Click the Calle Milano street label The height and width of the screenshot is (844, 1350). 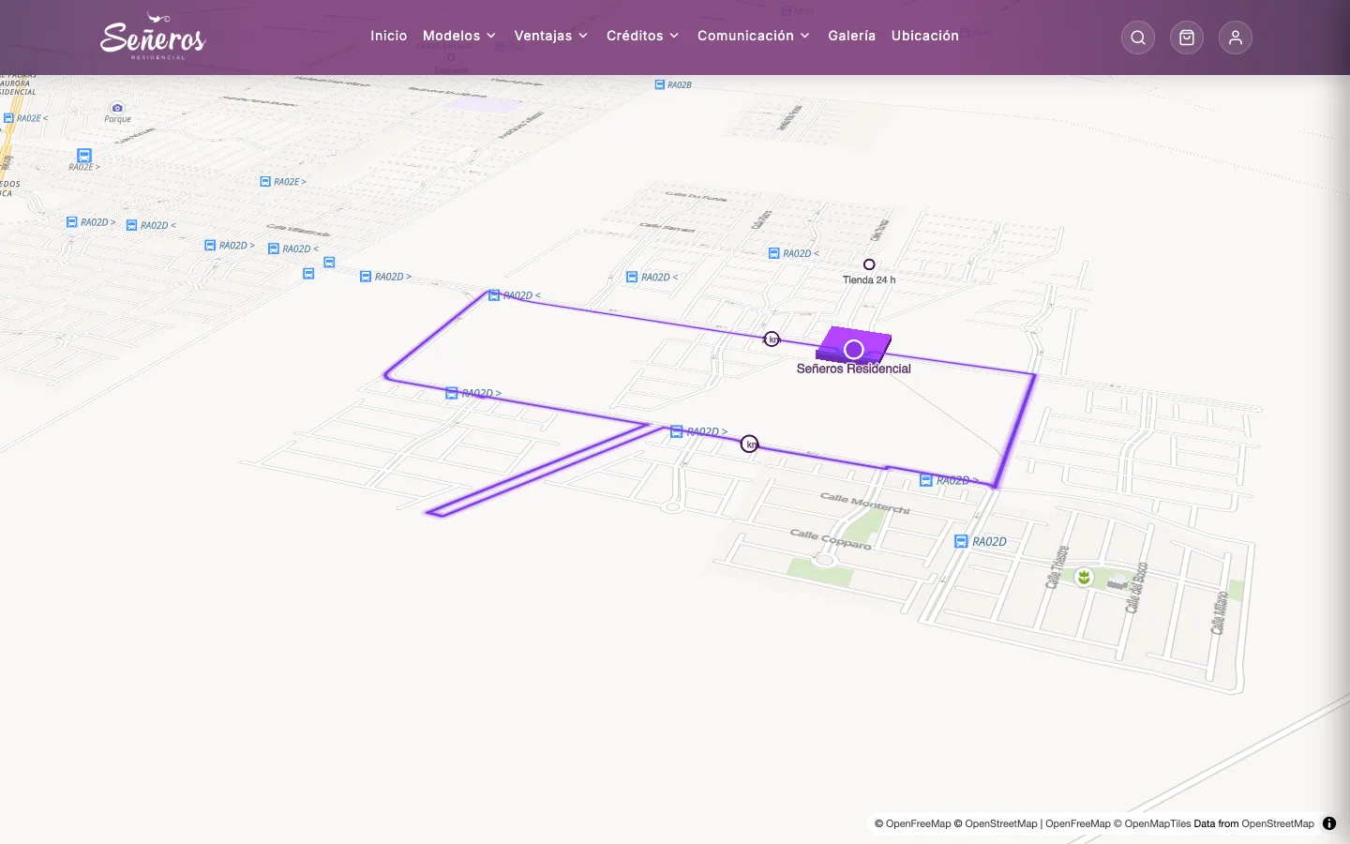pyautogui.click(x=1219, y=612)
